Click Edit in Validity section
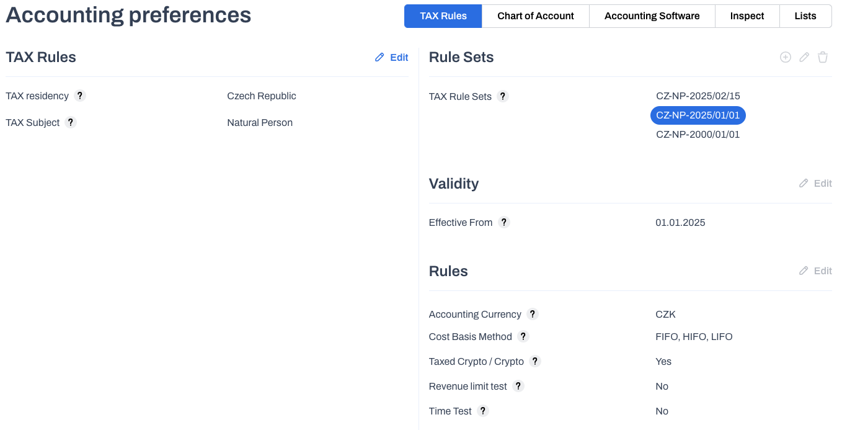This screenshot has height=430, width=842. (x=815, y=183)
